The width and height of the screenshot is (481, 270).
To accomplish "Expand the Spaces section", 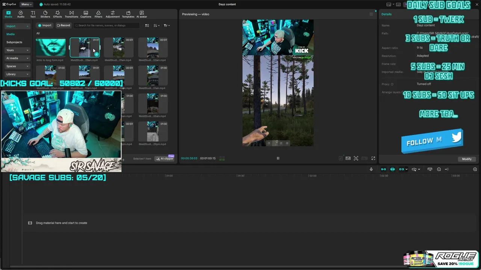I will pyautogui.click(x=17, y=66).
